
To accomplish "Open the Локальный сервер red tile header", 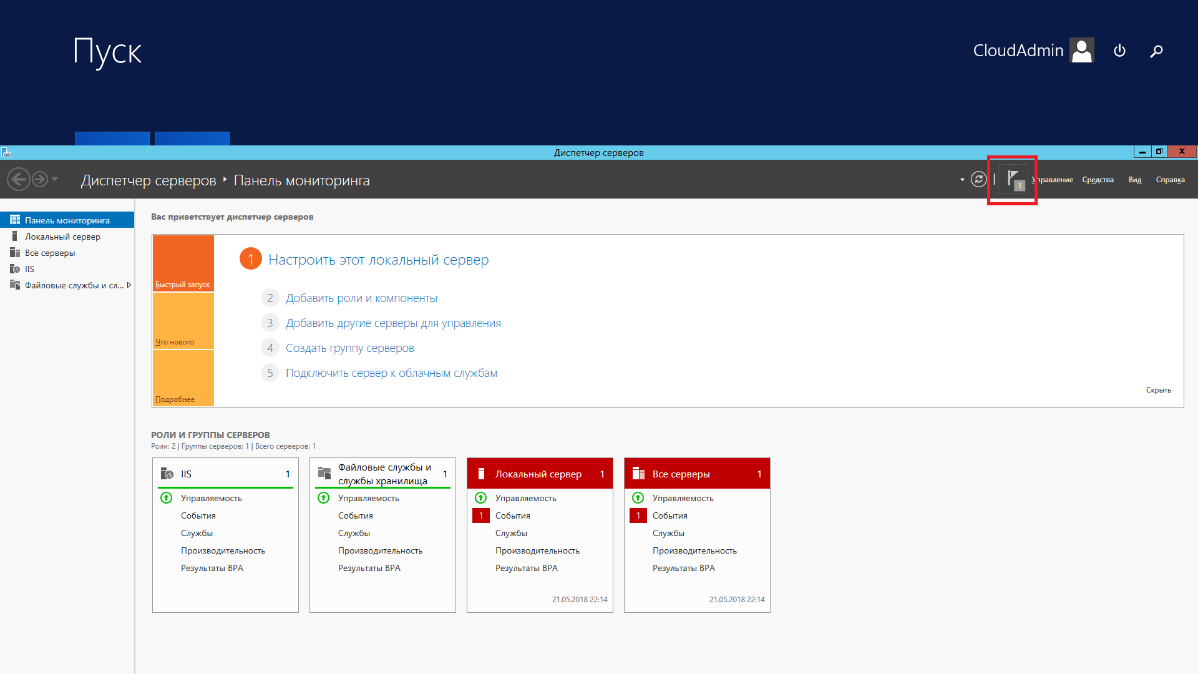I will 540,474.
